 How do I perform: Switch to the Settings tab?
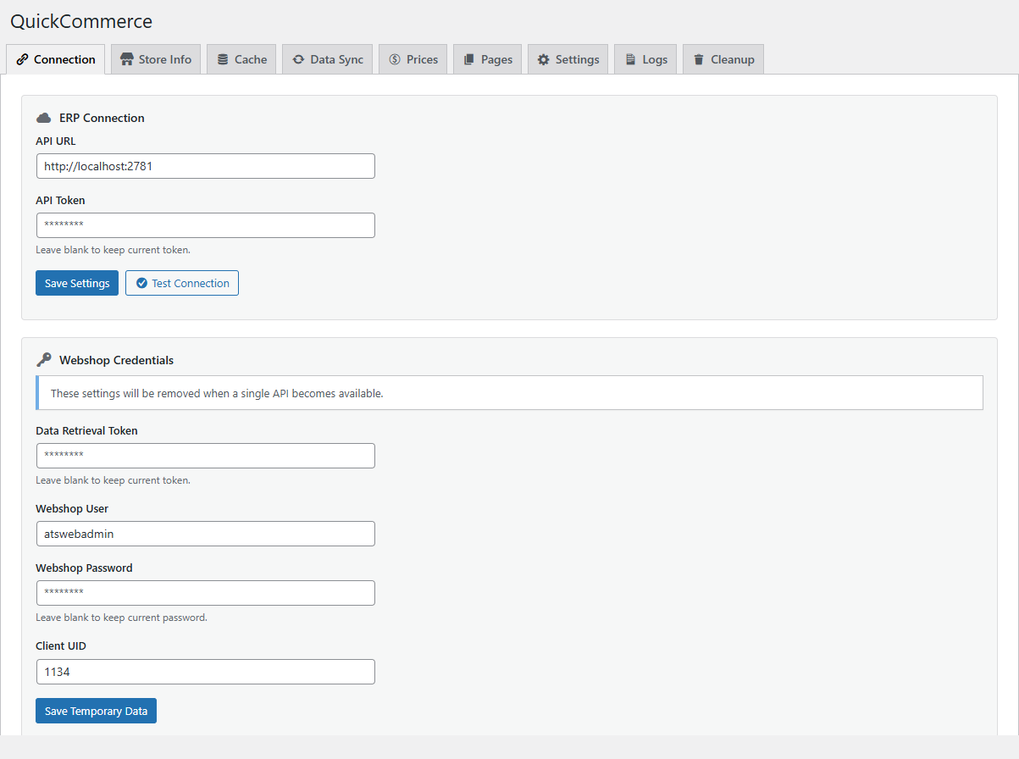[568, 59]
